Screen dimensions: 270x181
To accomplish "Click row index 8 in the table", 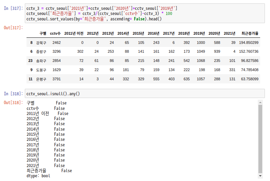I will pyautogui.click(x=31, y=43).
